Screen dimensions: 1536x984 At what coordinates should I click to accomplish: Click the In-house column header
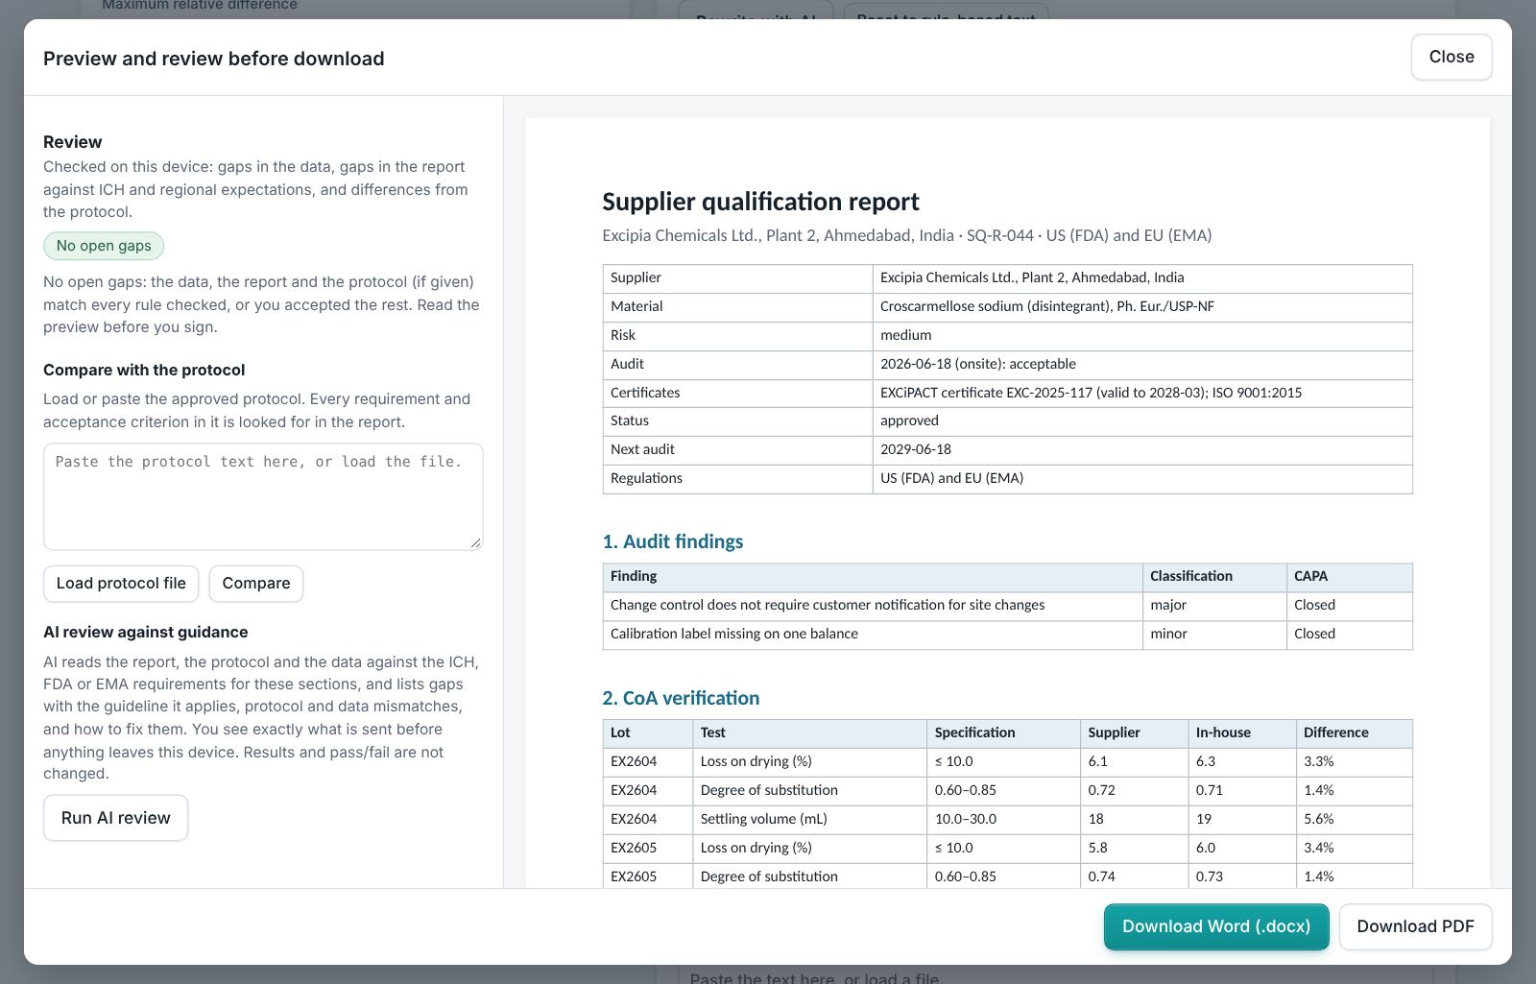[1241, 733]
